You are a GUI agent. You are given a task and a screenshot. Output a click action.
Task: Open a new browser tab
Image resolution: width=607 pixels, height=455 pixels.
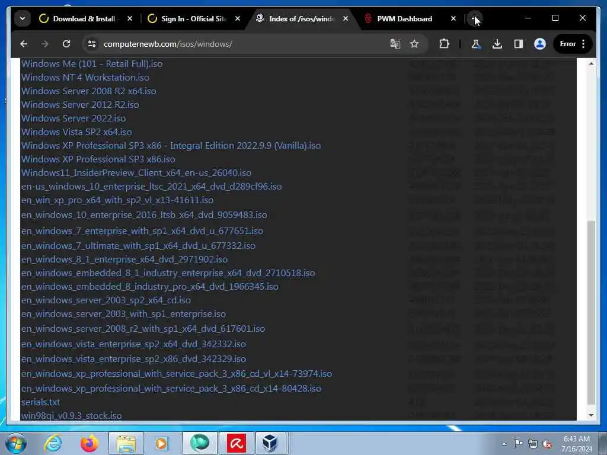coord(474,18)
